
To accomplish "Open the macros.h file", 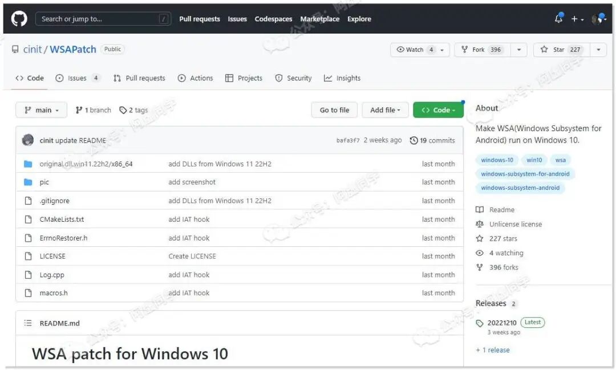I will (x=54, y=292).
